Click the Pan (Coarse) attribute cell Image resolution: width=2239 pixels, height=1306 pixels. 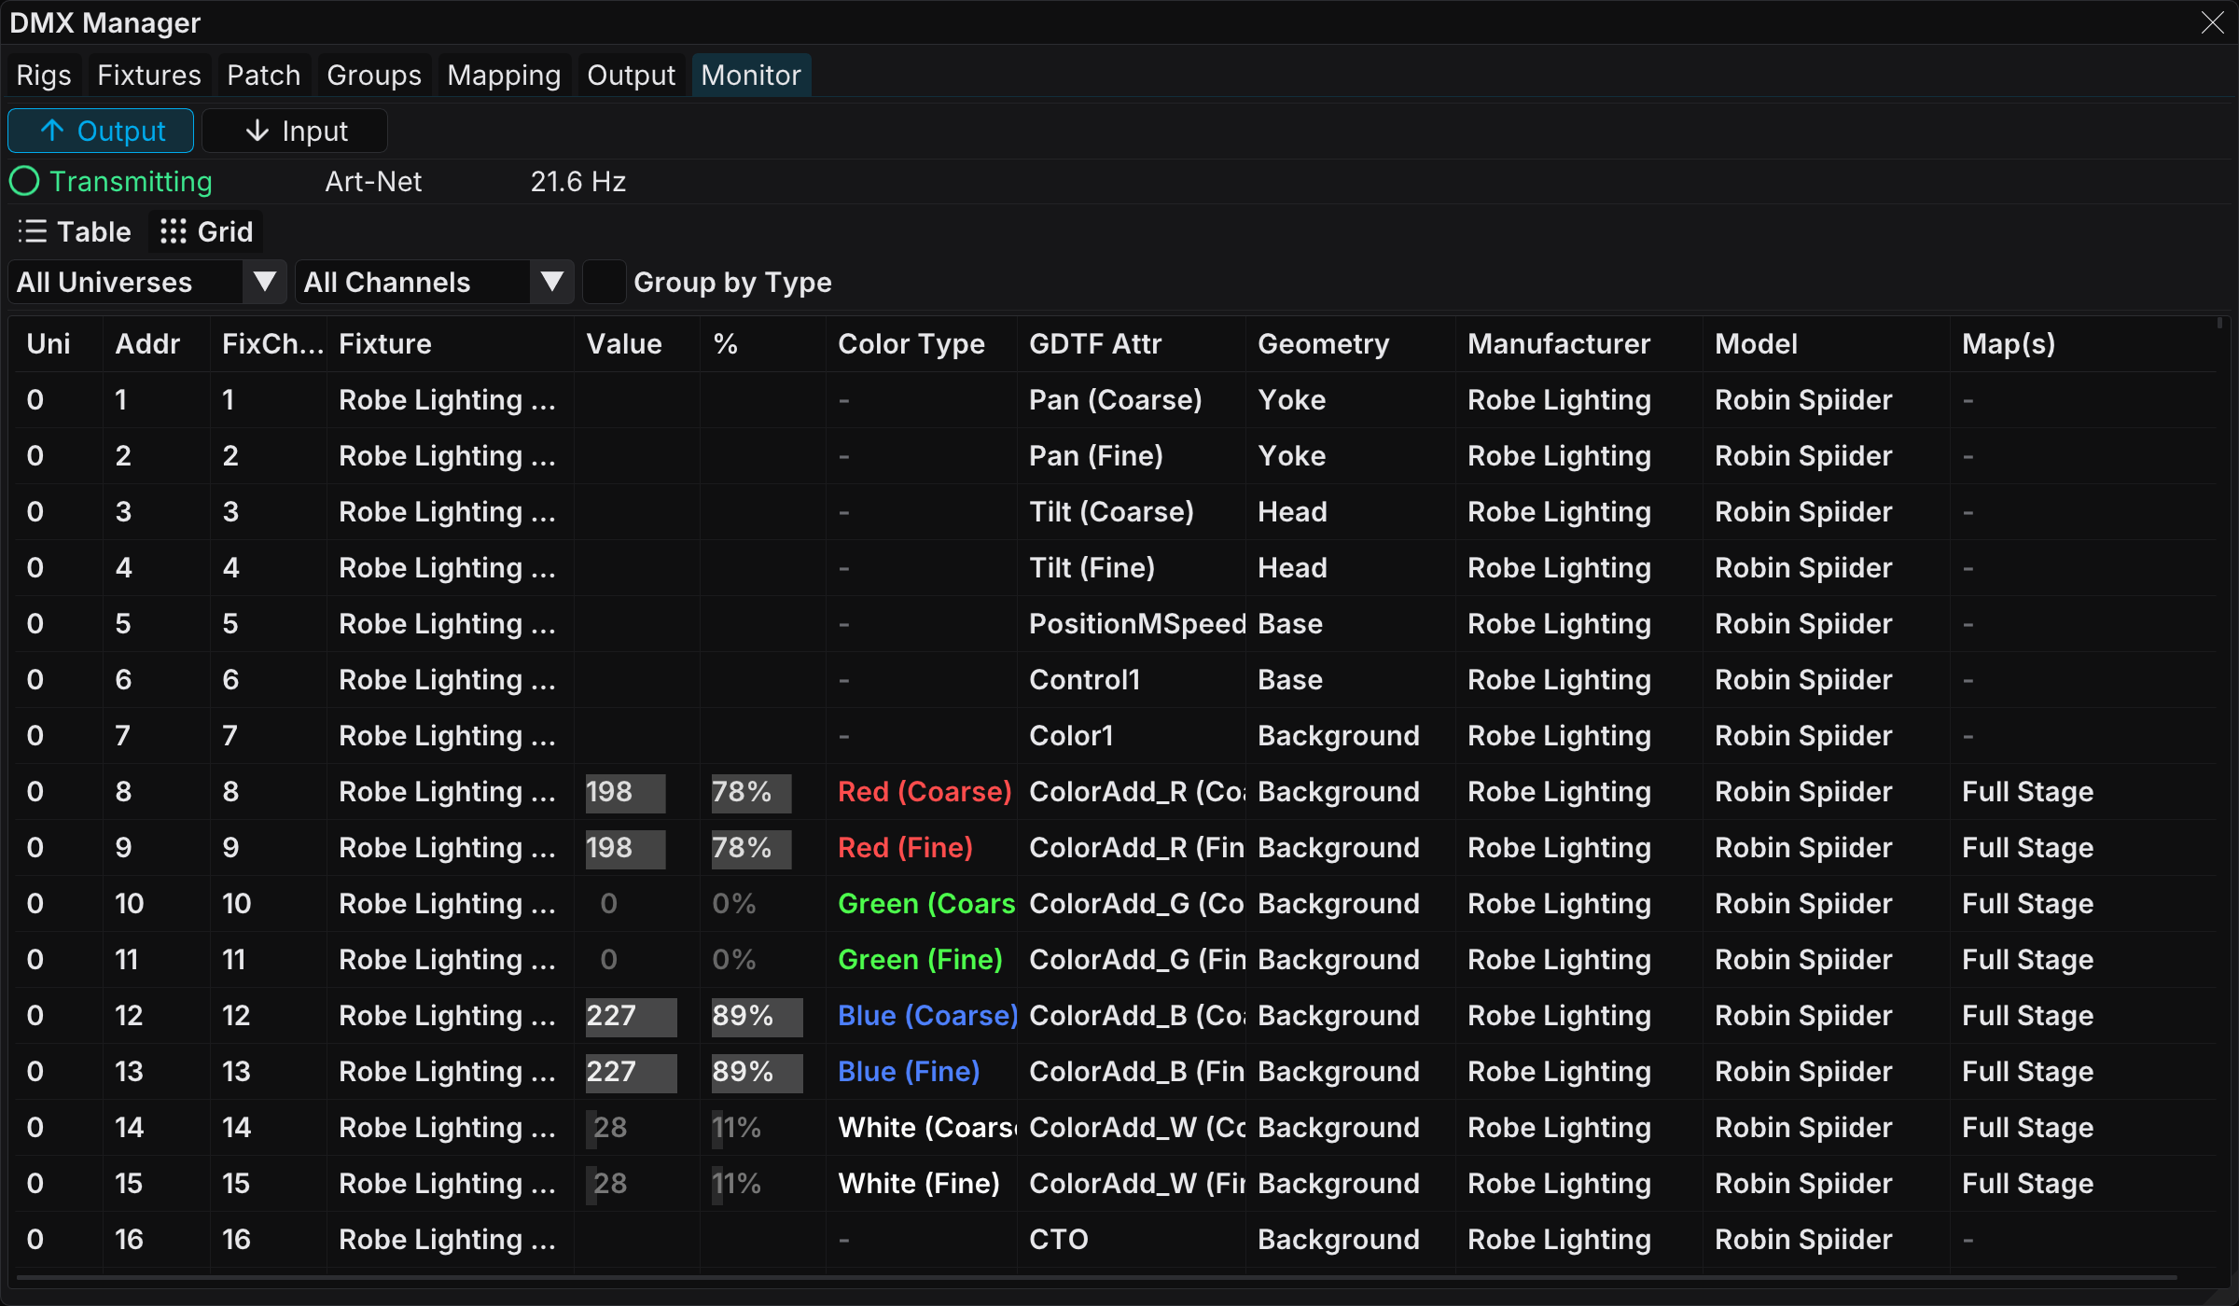coord(1115,400)
